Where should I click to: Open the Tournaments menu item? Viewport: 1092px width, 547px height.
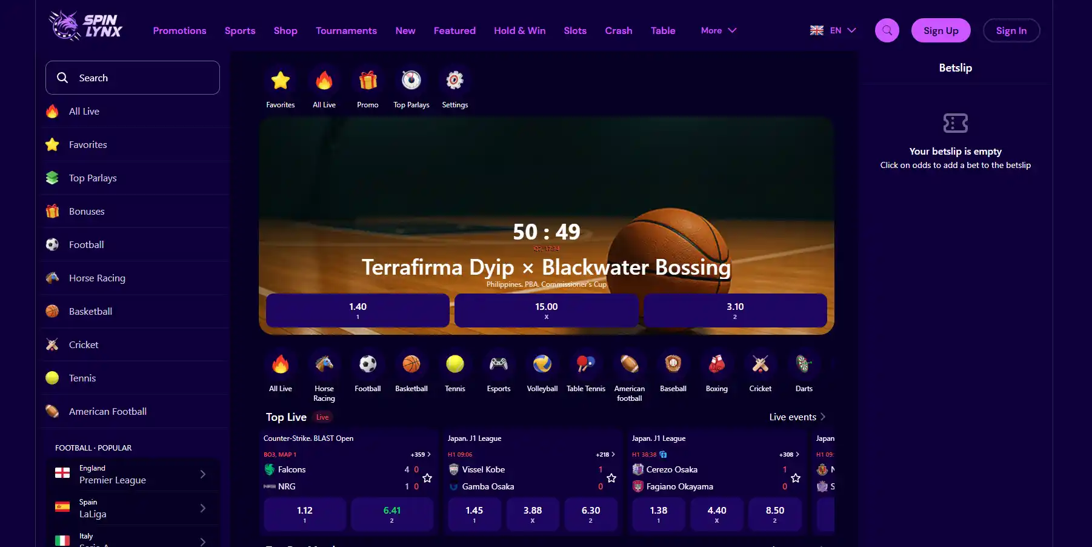pyautogui.click(x=346, y=30)
